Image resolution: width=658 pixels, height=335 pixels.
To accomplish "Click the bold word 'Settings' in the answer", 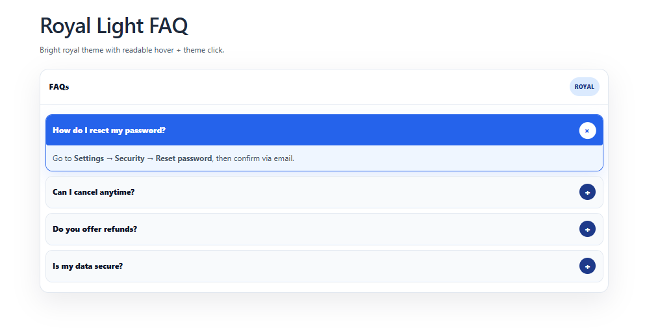I will coord(88,158).
